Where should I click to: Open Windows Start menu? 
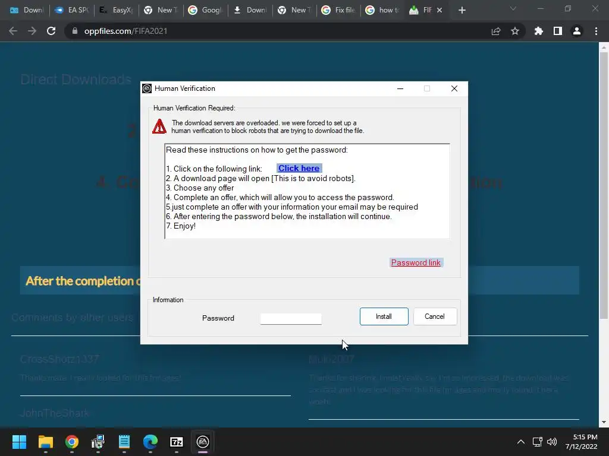coord(19,442)
